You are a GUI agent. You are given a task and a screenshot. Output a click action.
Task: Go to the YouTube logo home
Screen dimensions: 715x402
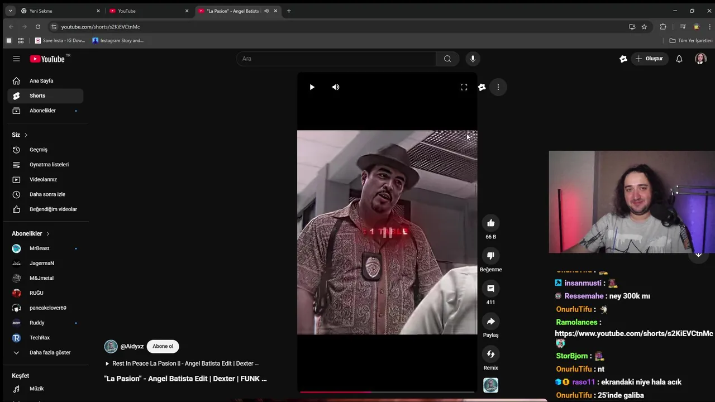pos(47,59)
